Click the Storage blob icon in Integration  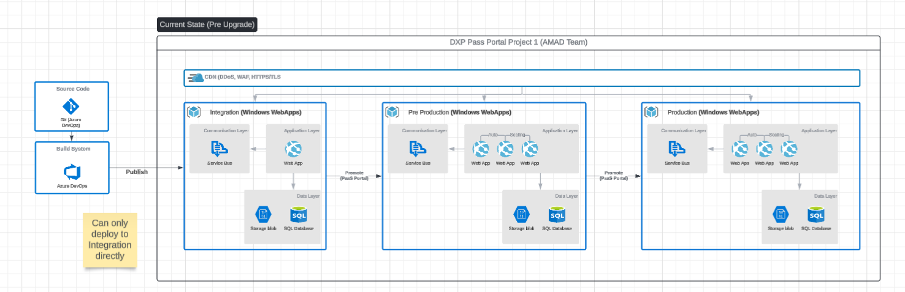[x=263, y=215]
